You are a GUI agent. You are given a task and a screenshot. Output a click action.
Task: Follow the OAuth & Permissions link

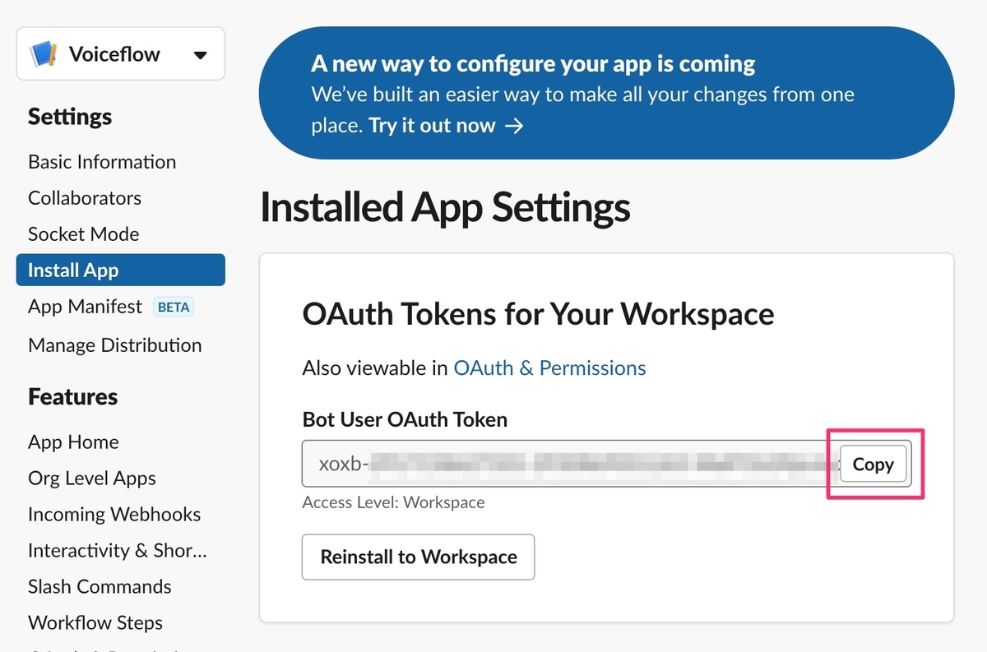click(x=549, y=368)
